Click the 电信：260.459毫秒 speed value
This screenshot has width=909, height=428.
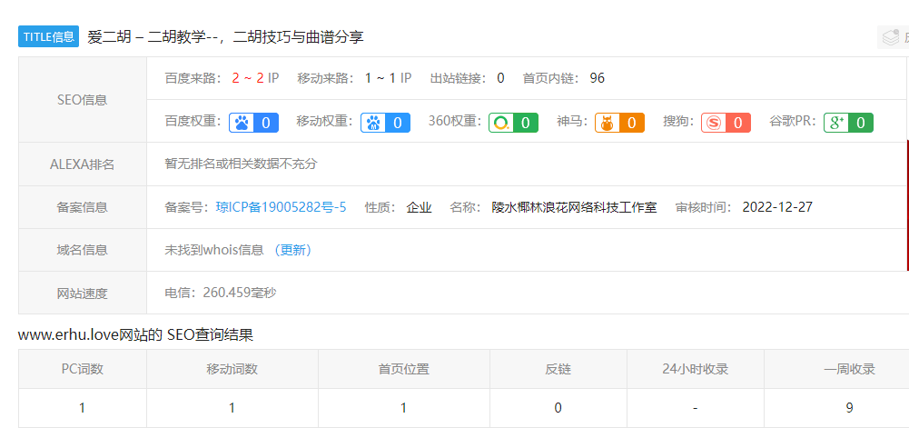[x=221, y=293]
